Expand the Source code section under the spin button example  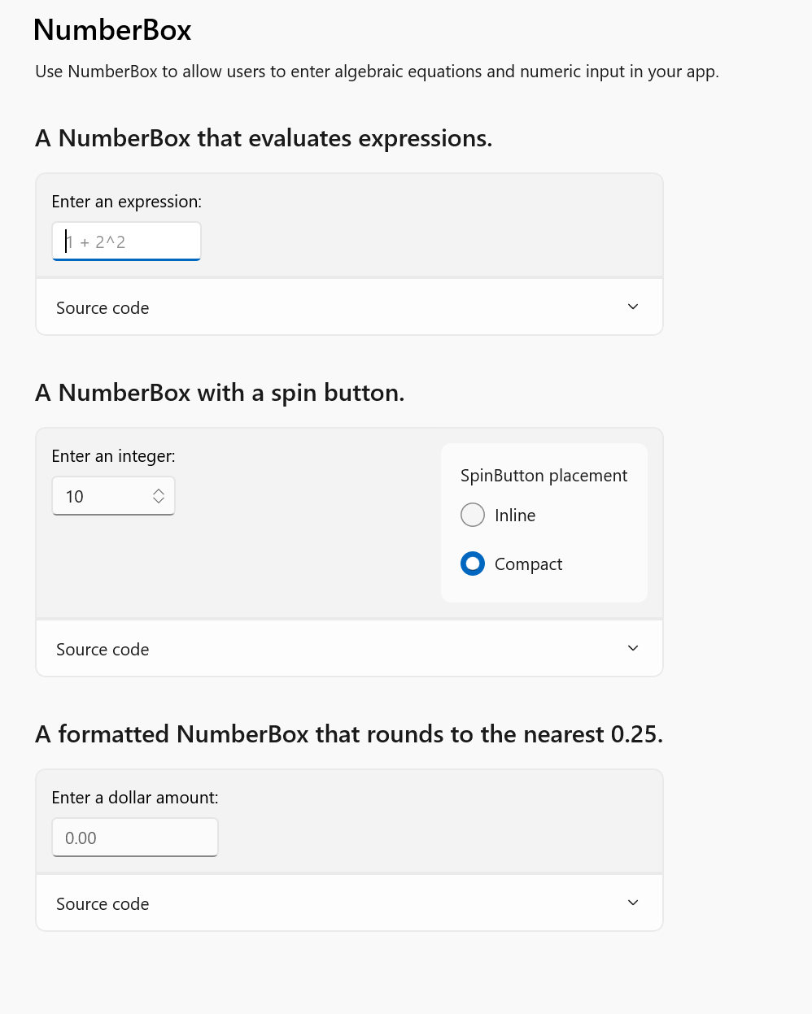(349, 648)
